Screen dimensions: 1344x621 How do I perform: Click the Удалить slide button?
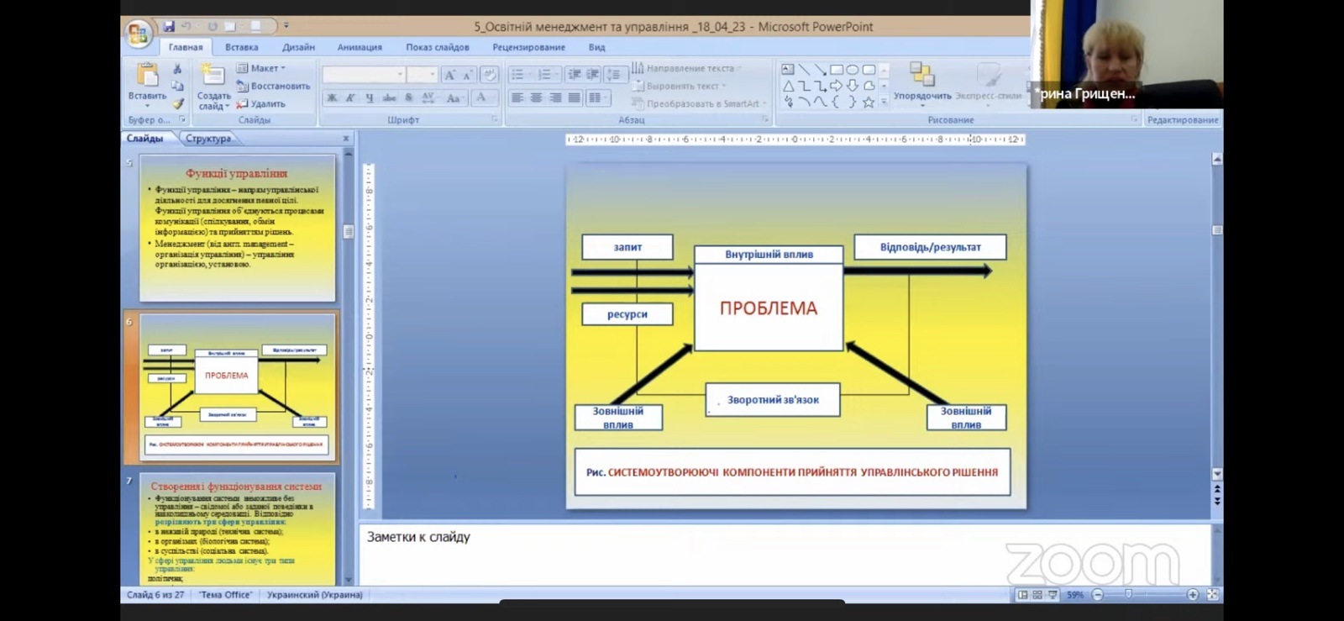261,104
